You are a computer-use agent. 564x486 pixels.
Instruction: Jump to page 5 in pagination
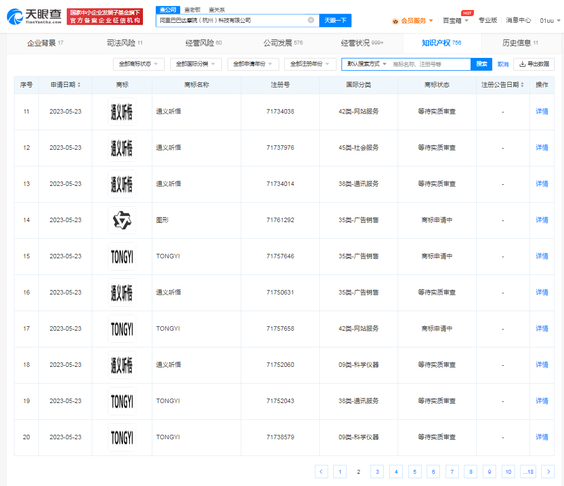coord(414,472)
